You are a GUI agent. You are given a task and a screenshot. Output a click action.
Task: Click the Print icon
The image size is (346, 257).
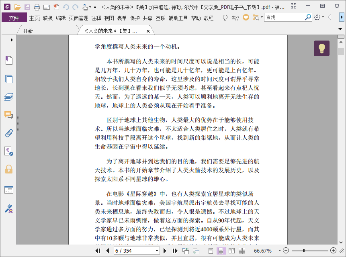37,7
